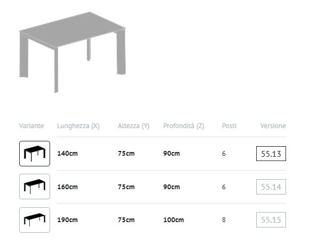Click the Altezza (Y) column header
The image size is (310, 245).
(134, 126)
